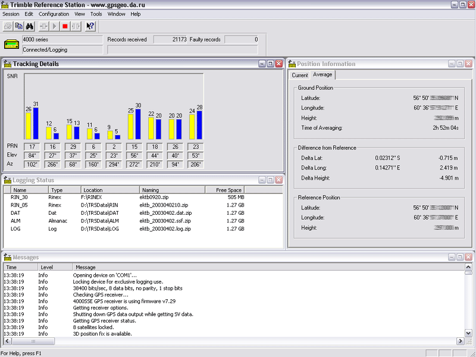Open the Configuration menu
The height and width of the screenshot is (357, 476).
coord(54,14)
